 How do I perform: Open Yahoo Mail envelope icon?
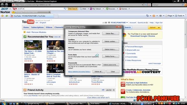click(x=81, y=9)
